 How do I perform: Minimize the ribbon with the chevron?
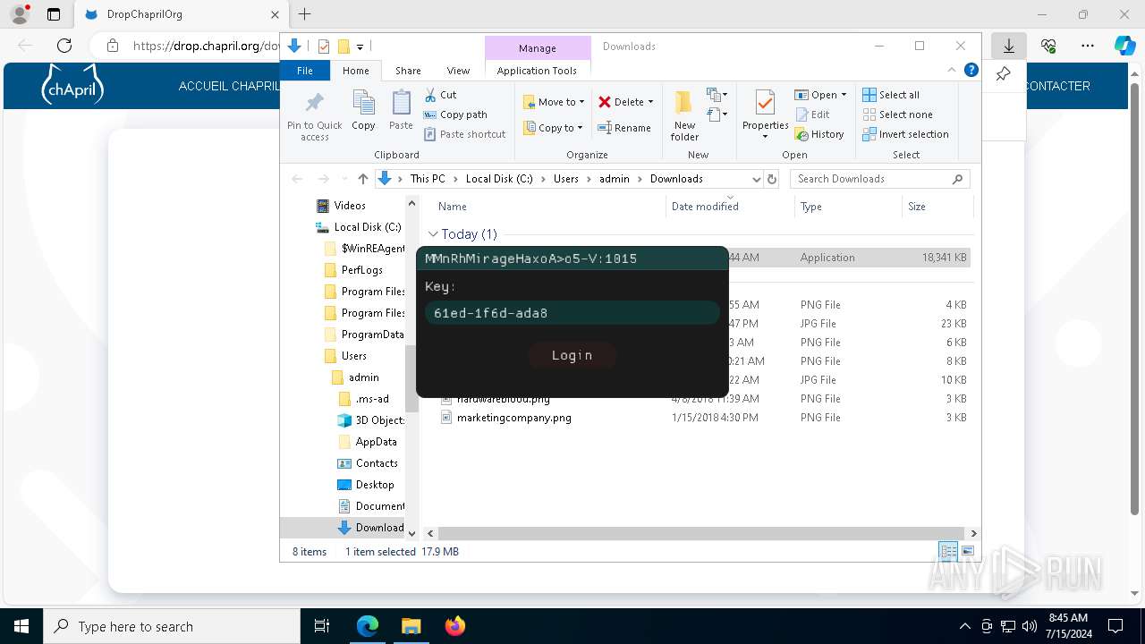tap(952, 71)
